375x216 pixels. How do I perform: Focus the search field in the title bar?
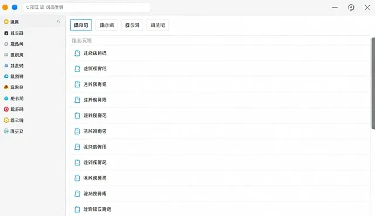click(87, 8)
